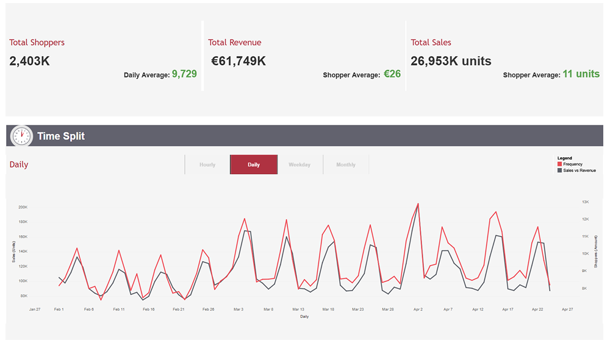Image resolution: width=610 pixels, height=343 pixels.
Task: Click the Feb 16 axis label
Action: pyautogui.click(x=149, y=309)
